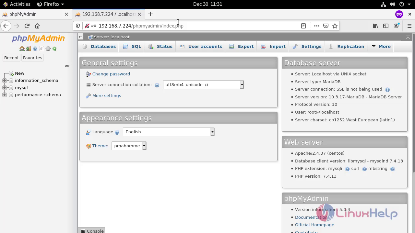Open Theme dropdown showing pmahomme
415x233 pixels.
(x=129, y=146)
